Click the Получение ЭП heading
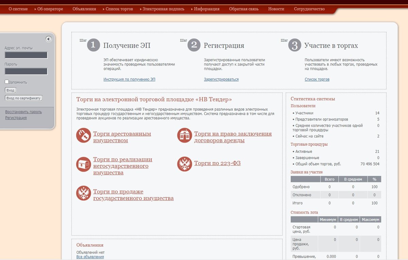The image size is (408, 260). [127, 46]
